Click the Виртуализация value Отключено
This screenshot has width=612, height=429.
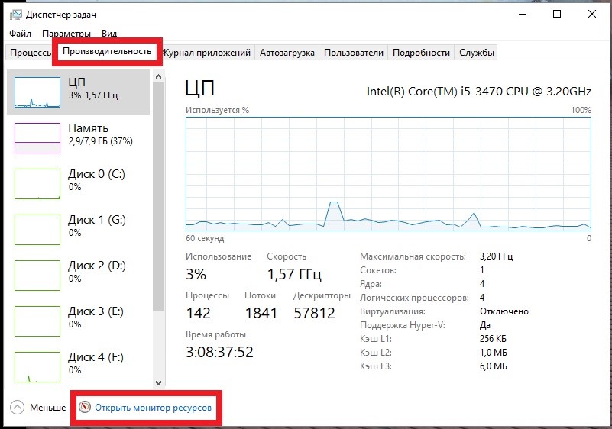coord(504,311)
